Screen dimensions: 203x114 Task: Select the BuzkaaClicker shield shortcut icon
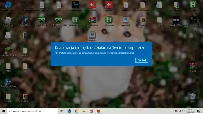click(x=25, y=21)
